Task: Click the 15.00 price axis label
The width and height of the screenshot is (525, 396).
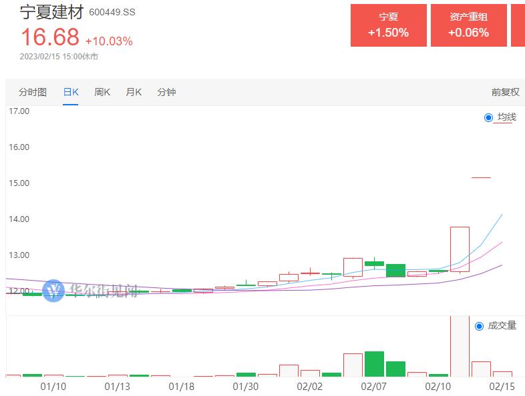Action: coord(19,183)
